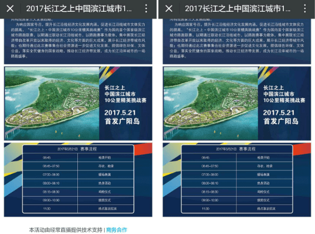
Task: Tap the 首发广阳岛 text in right screen
Action: pos(280,121)
